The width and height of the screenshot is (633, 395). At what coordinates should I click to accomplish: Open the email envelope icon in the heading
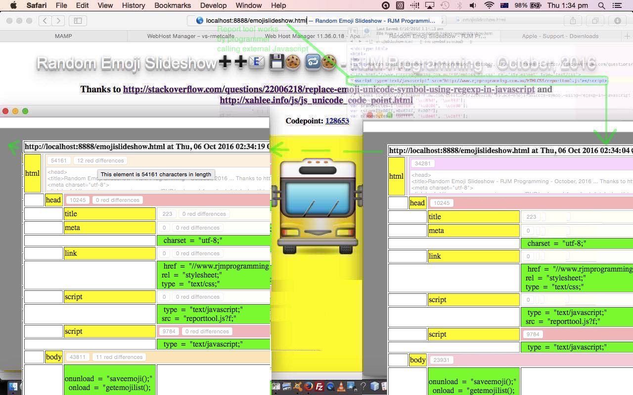pos(257,62)
